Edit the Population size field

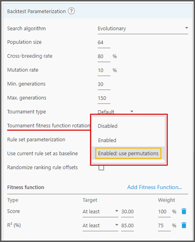(104, 43)
